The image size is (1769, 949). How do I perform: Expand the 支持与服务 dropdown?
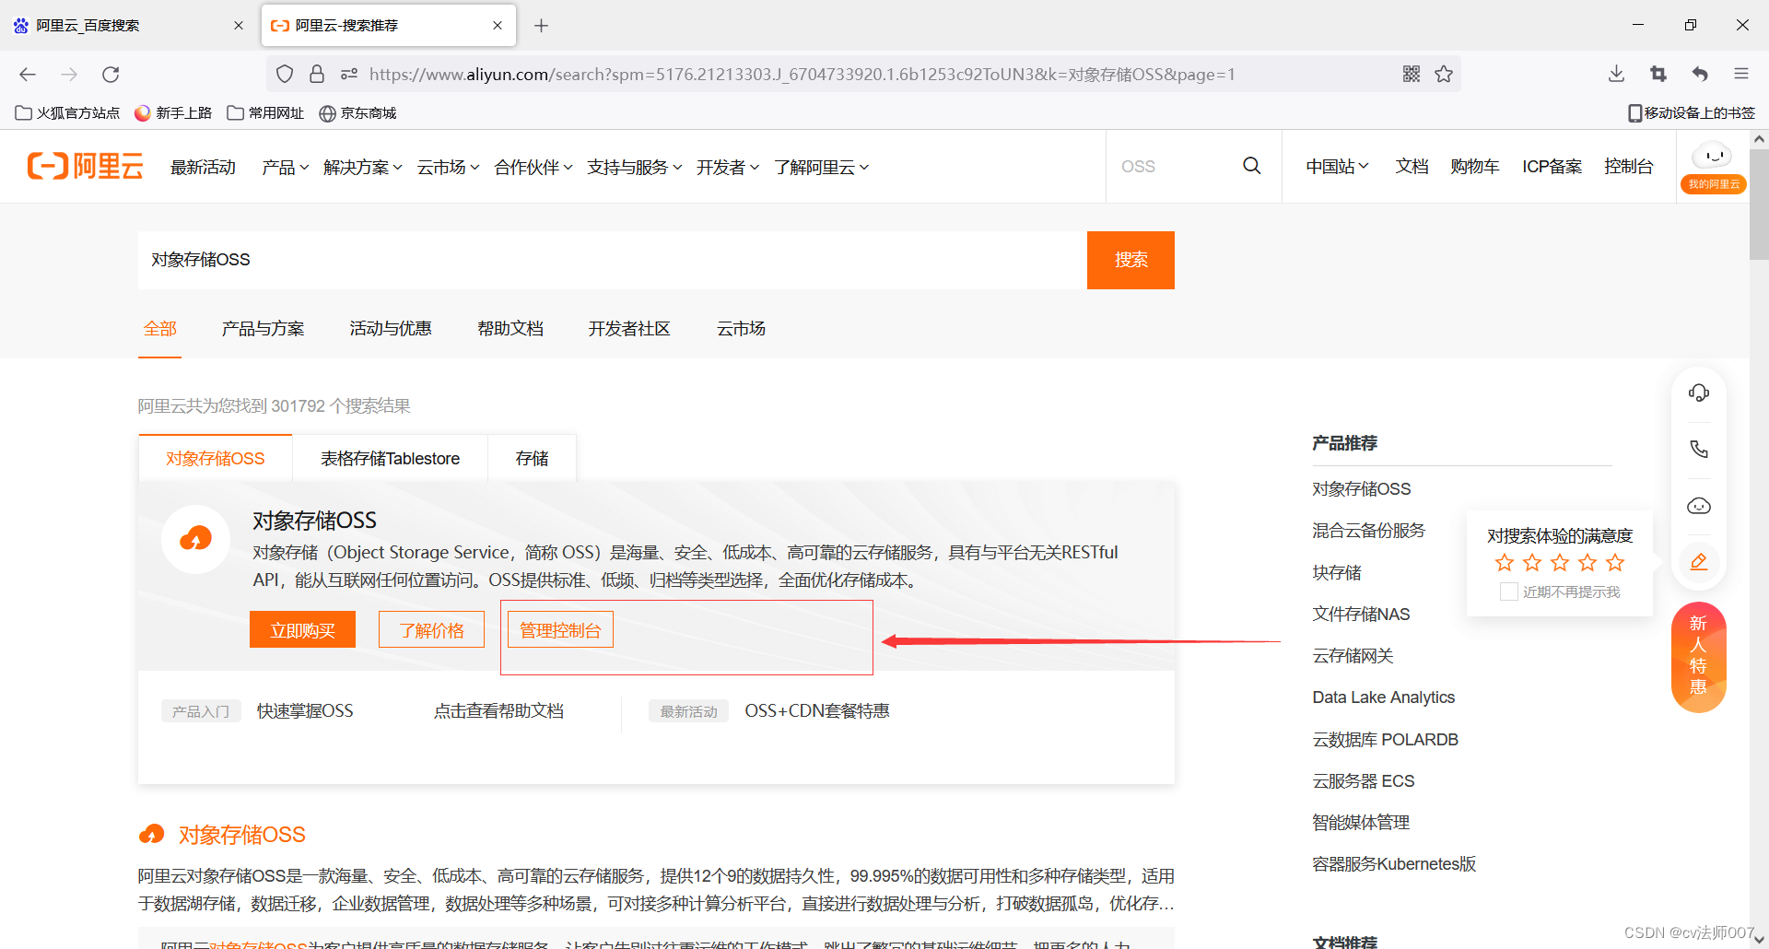click(635, 167)
